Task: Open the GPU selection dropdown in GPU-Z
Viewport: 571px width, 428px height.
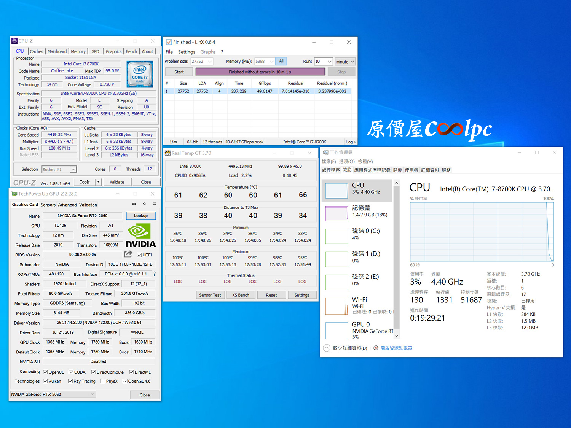Action: pyautogui.click(x=53, y=395)
